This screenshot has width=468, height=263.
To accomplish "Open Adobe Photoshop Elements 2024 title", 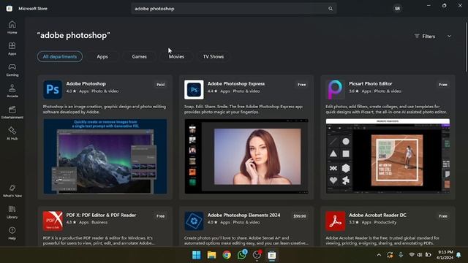I will (244, 216).
